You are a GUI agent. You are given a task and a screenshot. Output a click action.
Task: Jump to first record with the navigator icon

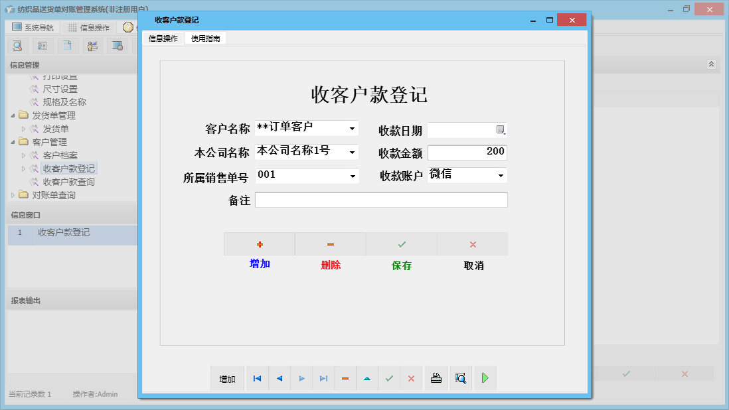pyautogui.click(x=258, y=378)
